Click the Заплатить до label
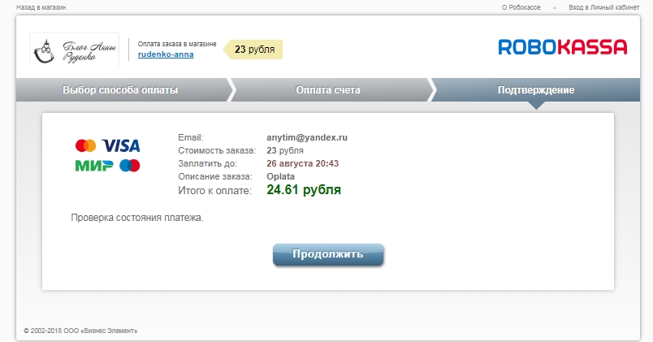Screen dimensions: 653x342 pos(207,163)
